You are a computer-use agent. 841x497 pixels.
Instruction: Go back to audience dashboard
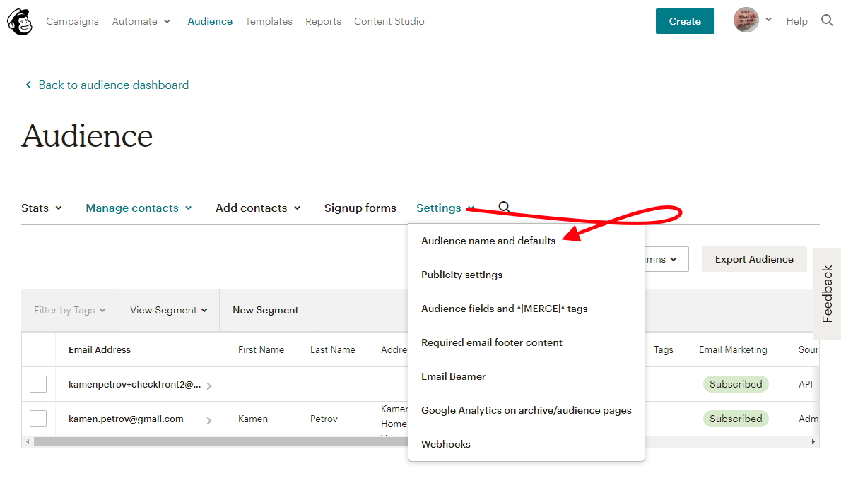point(113,85)
